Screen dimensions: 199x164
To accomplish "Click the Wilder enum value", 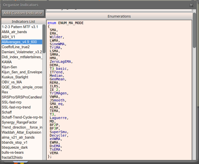I will 56,37.
